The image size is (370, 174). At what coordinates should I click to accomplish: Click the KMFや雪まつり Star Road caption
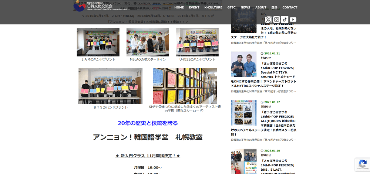(185, 109)
